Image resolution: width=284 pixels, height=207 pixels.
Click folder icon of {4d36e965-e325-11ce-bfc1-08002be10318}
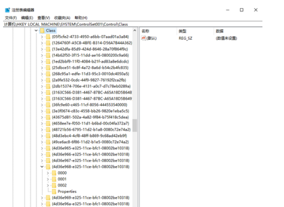coord(48,148)
